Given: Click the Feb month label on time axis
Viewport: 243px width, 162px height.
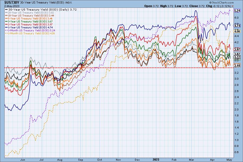Looking at the screenshot, I should click(x=174, y=160).
